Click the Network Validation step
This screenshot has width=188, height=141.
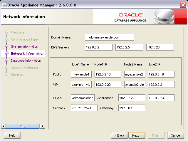click(24, 68)
